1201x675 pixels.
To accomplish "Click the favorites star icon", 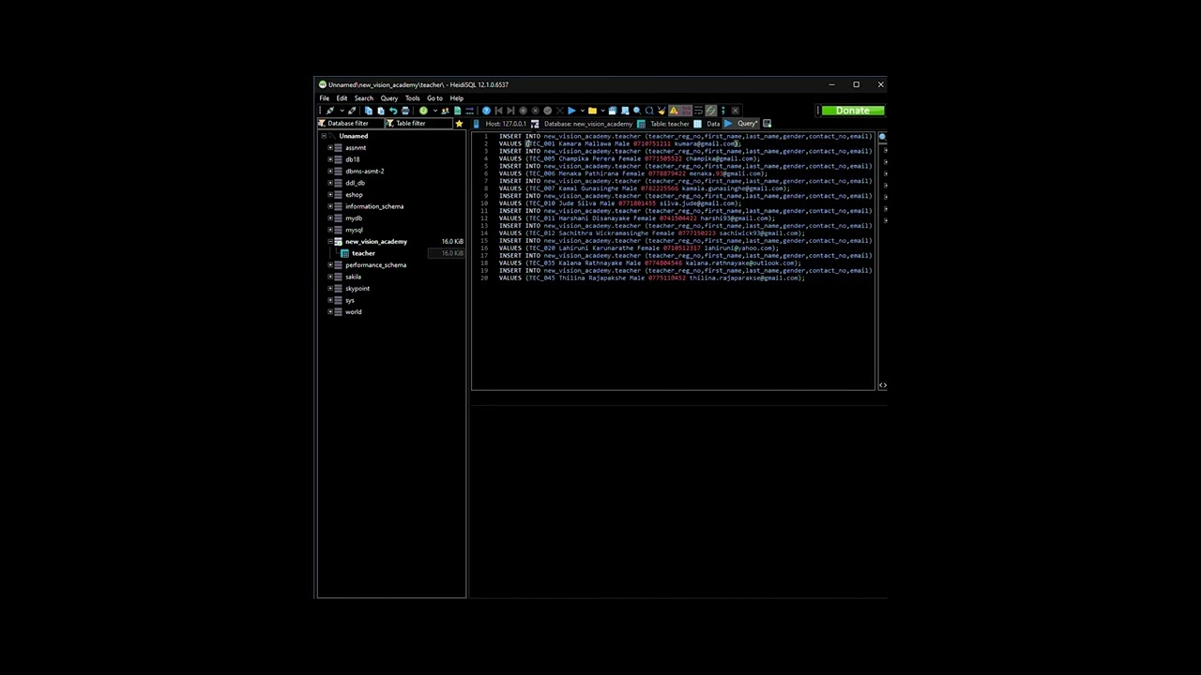I will 459,124.
